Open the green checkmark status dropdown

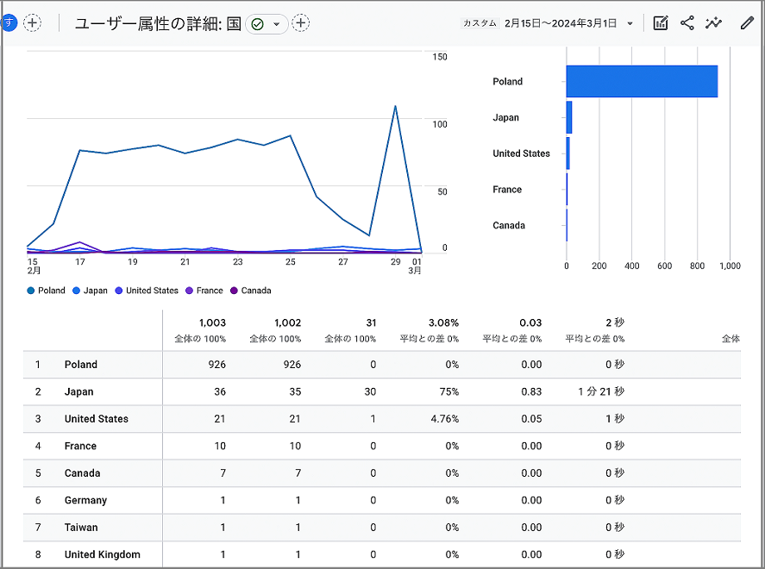tap(266, 24)
